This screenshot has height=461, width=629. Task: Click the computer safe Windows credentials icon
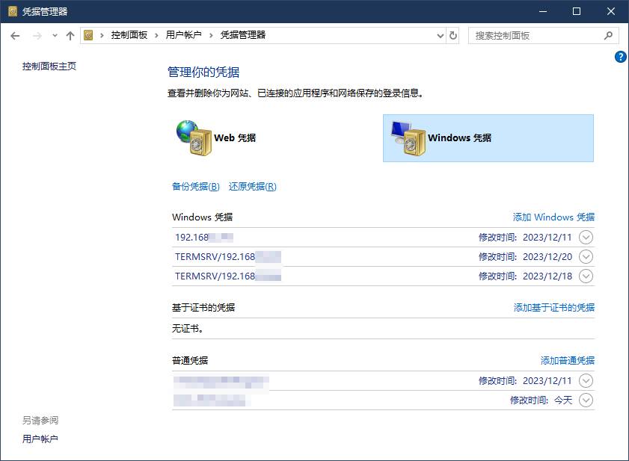click(x=408, y=138)
